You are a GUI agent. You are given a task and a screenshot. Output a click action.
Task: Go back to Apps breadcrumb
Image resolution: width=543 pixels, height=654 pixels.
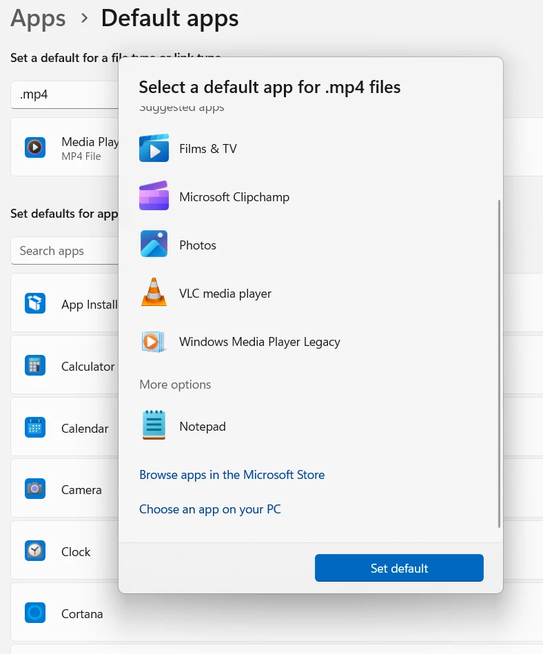point(38,19)
